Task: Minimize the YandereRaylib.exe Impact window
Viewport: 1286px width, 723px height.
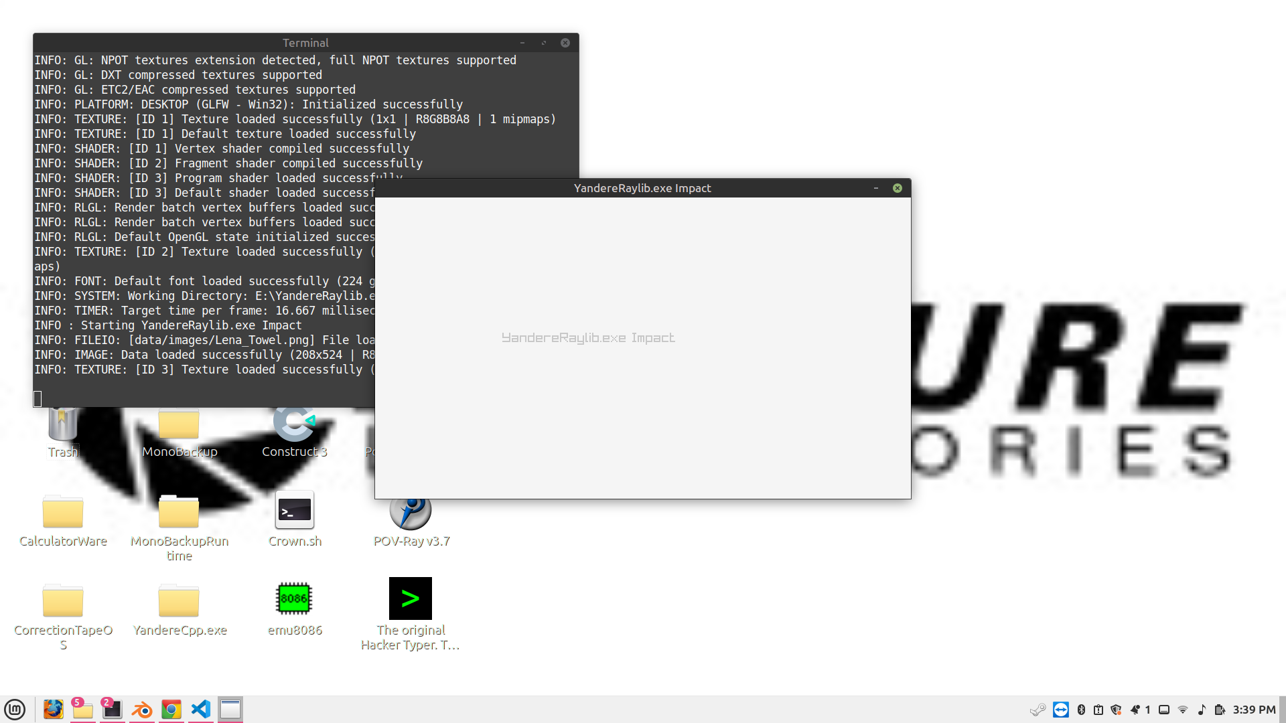Action: click(x=875, y=188)
